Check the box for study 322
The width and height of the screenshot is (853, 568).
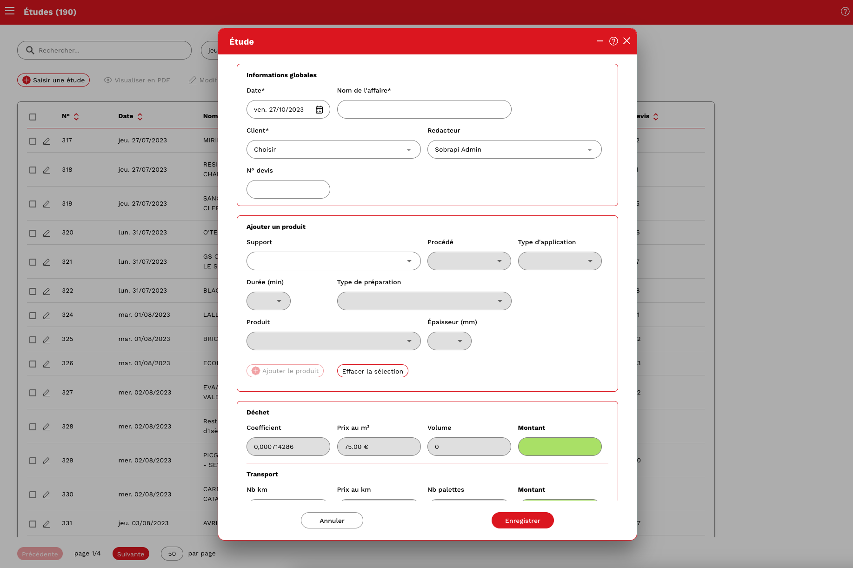[x=33, y=291]
